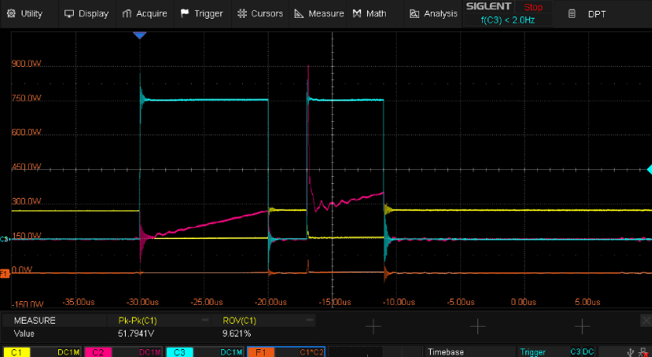Click the Acquire waveform icon
The image size is (652, 357).
point(127,14)
